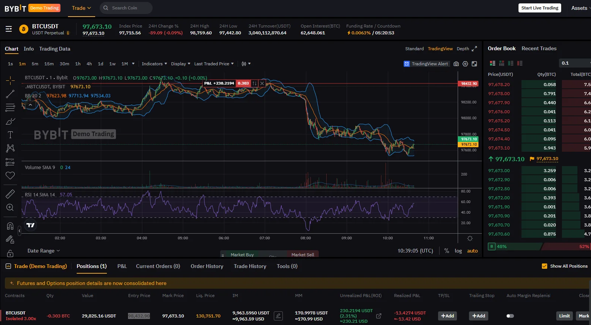
Task: Switch to Recent Trades tab
Action: tap(539, 48)
